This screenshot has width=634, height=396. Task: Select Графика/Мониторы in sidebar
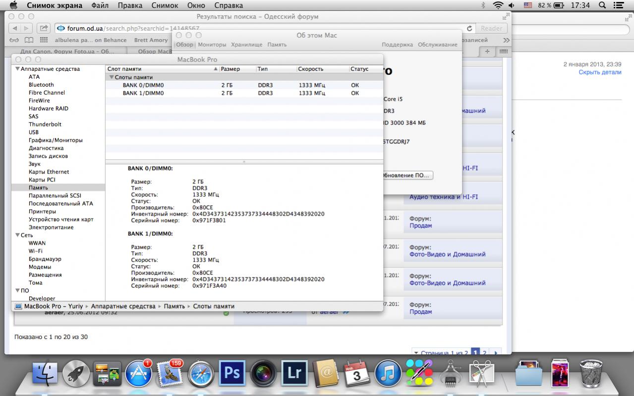pyautogui.click(x=56, y=140)
